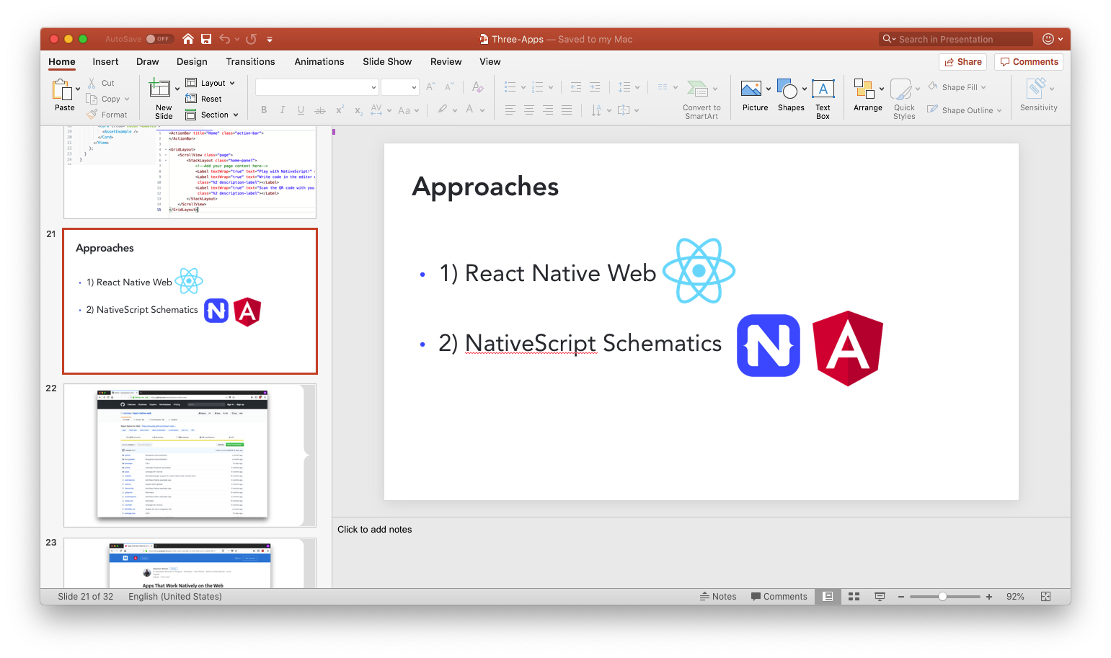Open the Shapes gallery
This screenshot has width=1111, height=658.
coord(791,95)
